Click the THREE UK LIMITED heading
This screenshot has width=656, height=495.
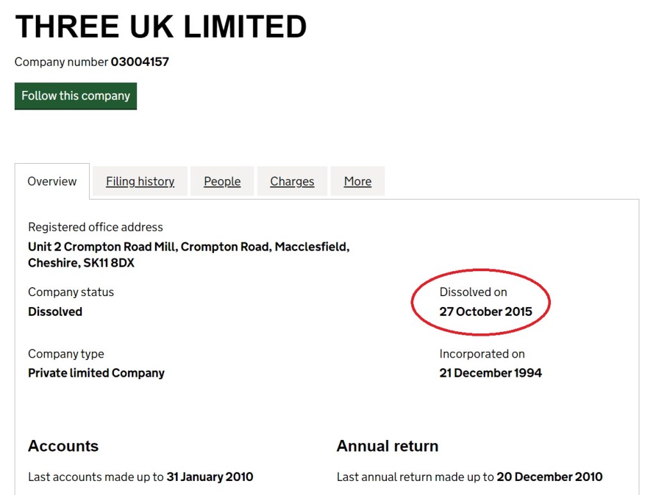pos(161,27)
